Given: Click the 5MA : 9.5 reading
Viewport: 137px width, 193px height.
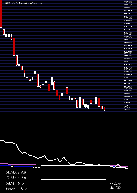Looking at the screenshot, I should click(15, 183).
